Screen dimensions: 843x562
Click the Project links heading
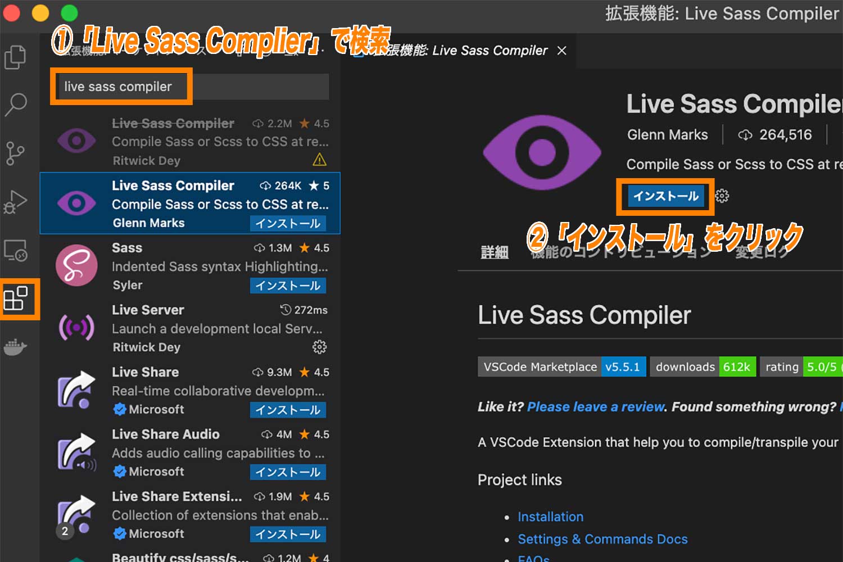(x=520, y=480)
